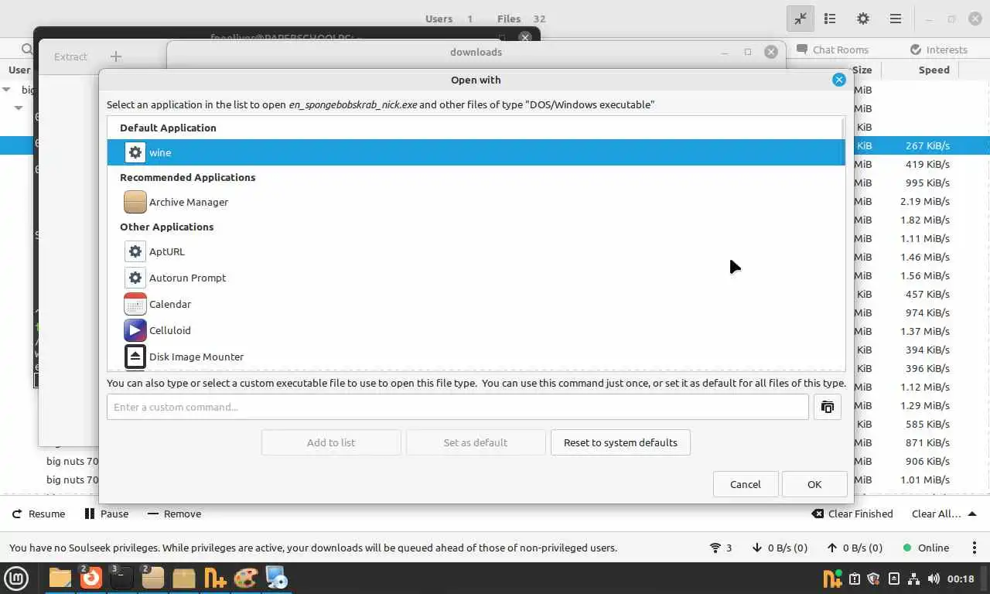This screenshot has width=990, height=594.
Task: Select Disk Image Mounter entry
Action: pos(476,357)
